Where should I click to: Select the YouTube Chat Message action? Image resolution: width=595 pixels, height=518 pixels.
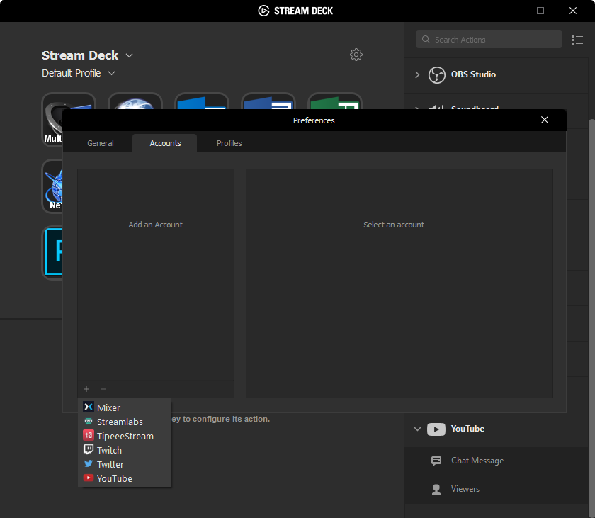click(x=477, y=461)
